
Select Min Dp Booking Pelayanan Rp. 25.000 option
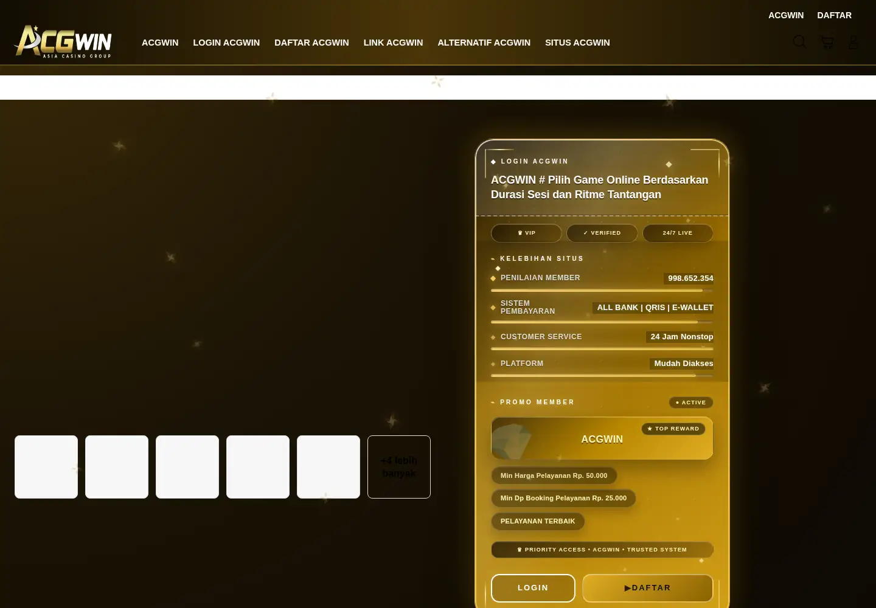point(563,498)
